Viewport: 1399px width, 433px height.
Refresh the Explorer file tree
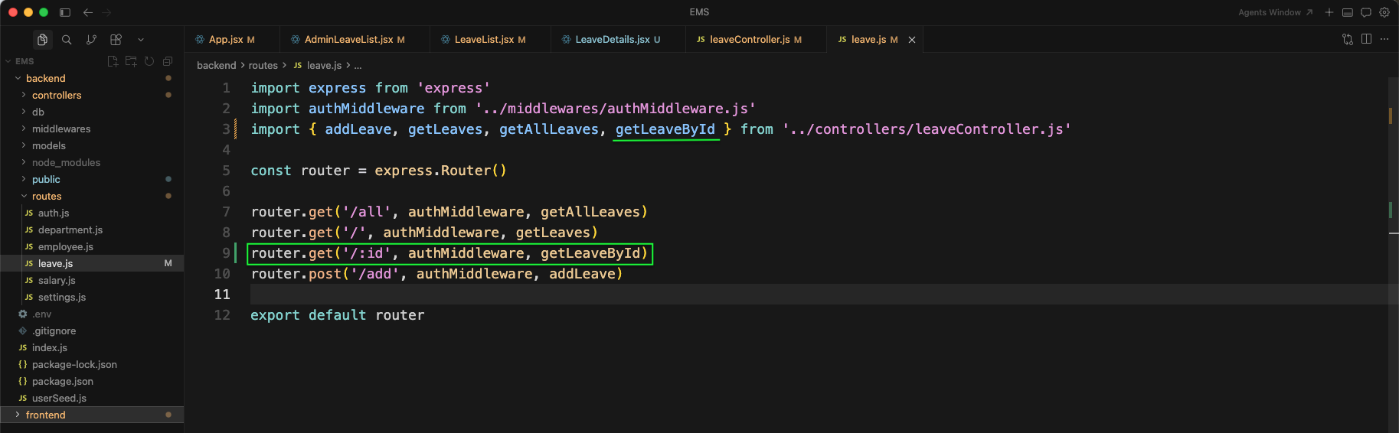[x=149, y=61]
